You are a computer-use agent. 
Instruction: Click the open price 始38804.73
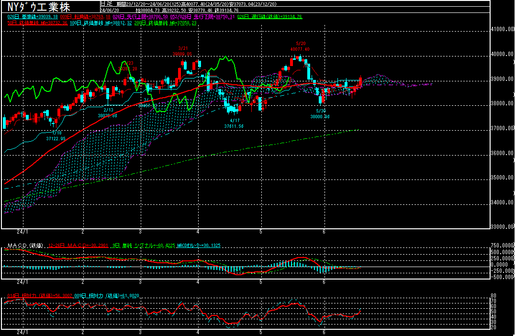[x=147, y=11]
